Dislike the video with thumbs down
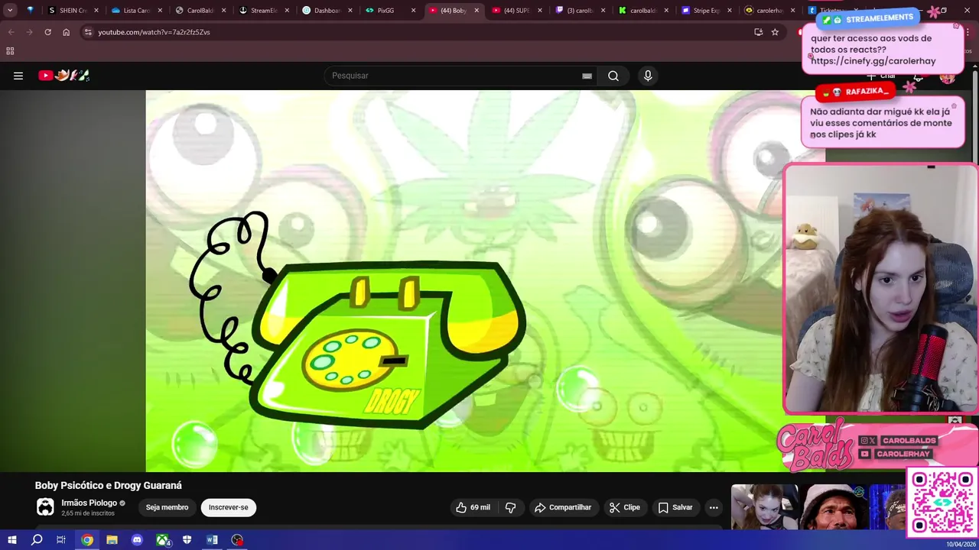 pyautogui.click(x=511, y=507)
